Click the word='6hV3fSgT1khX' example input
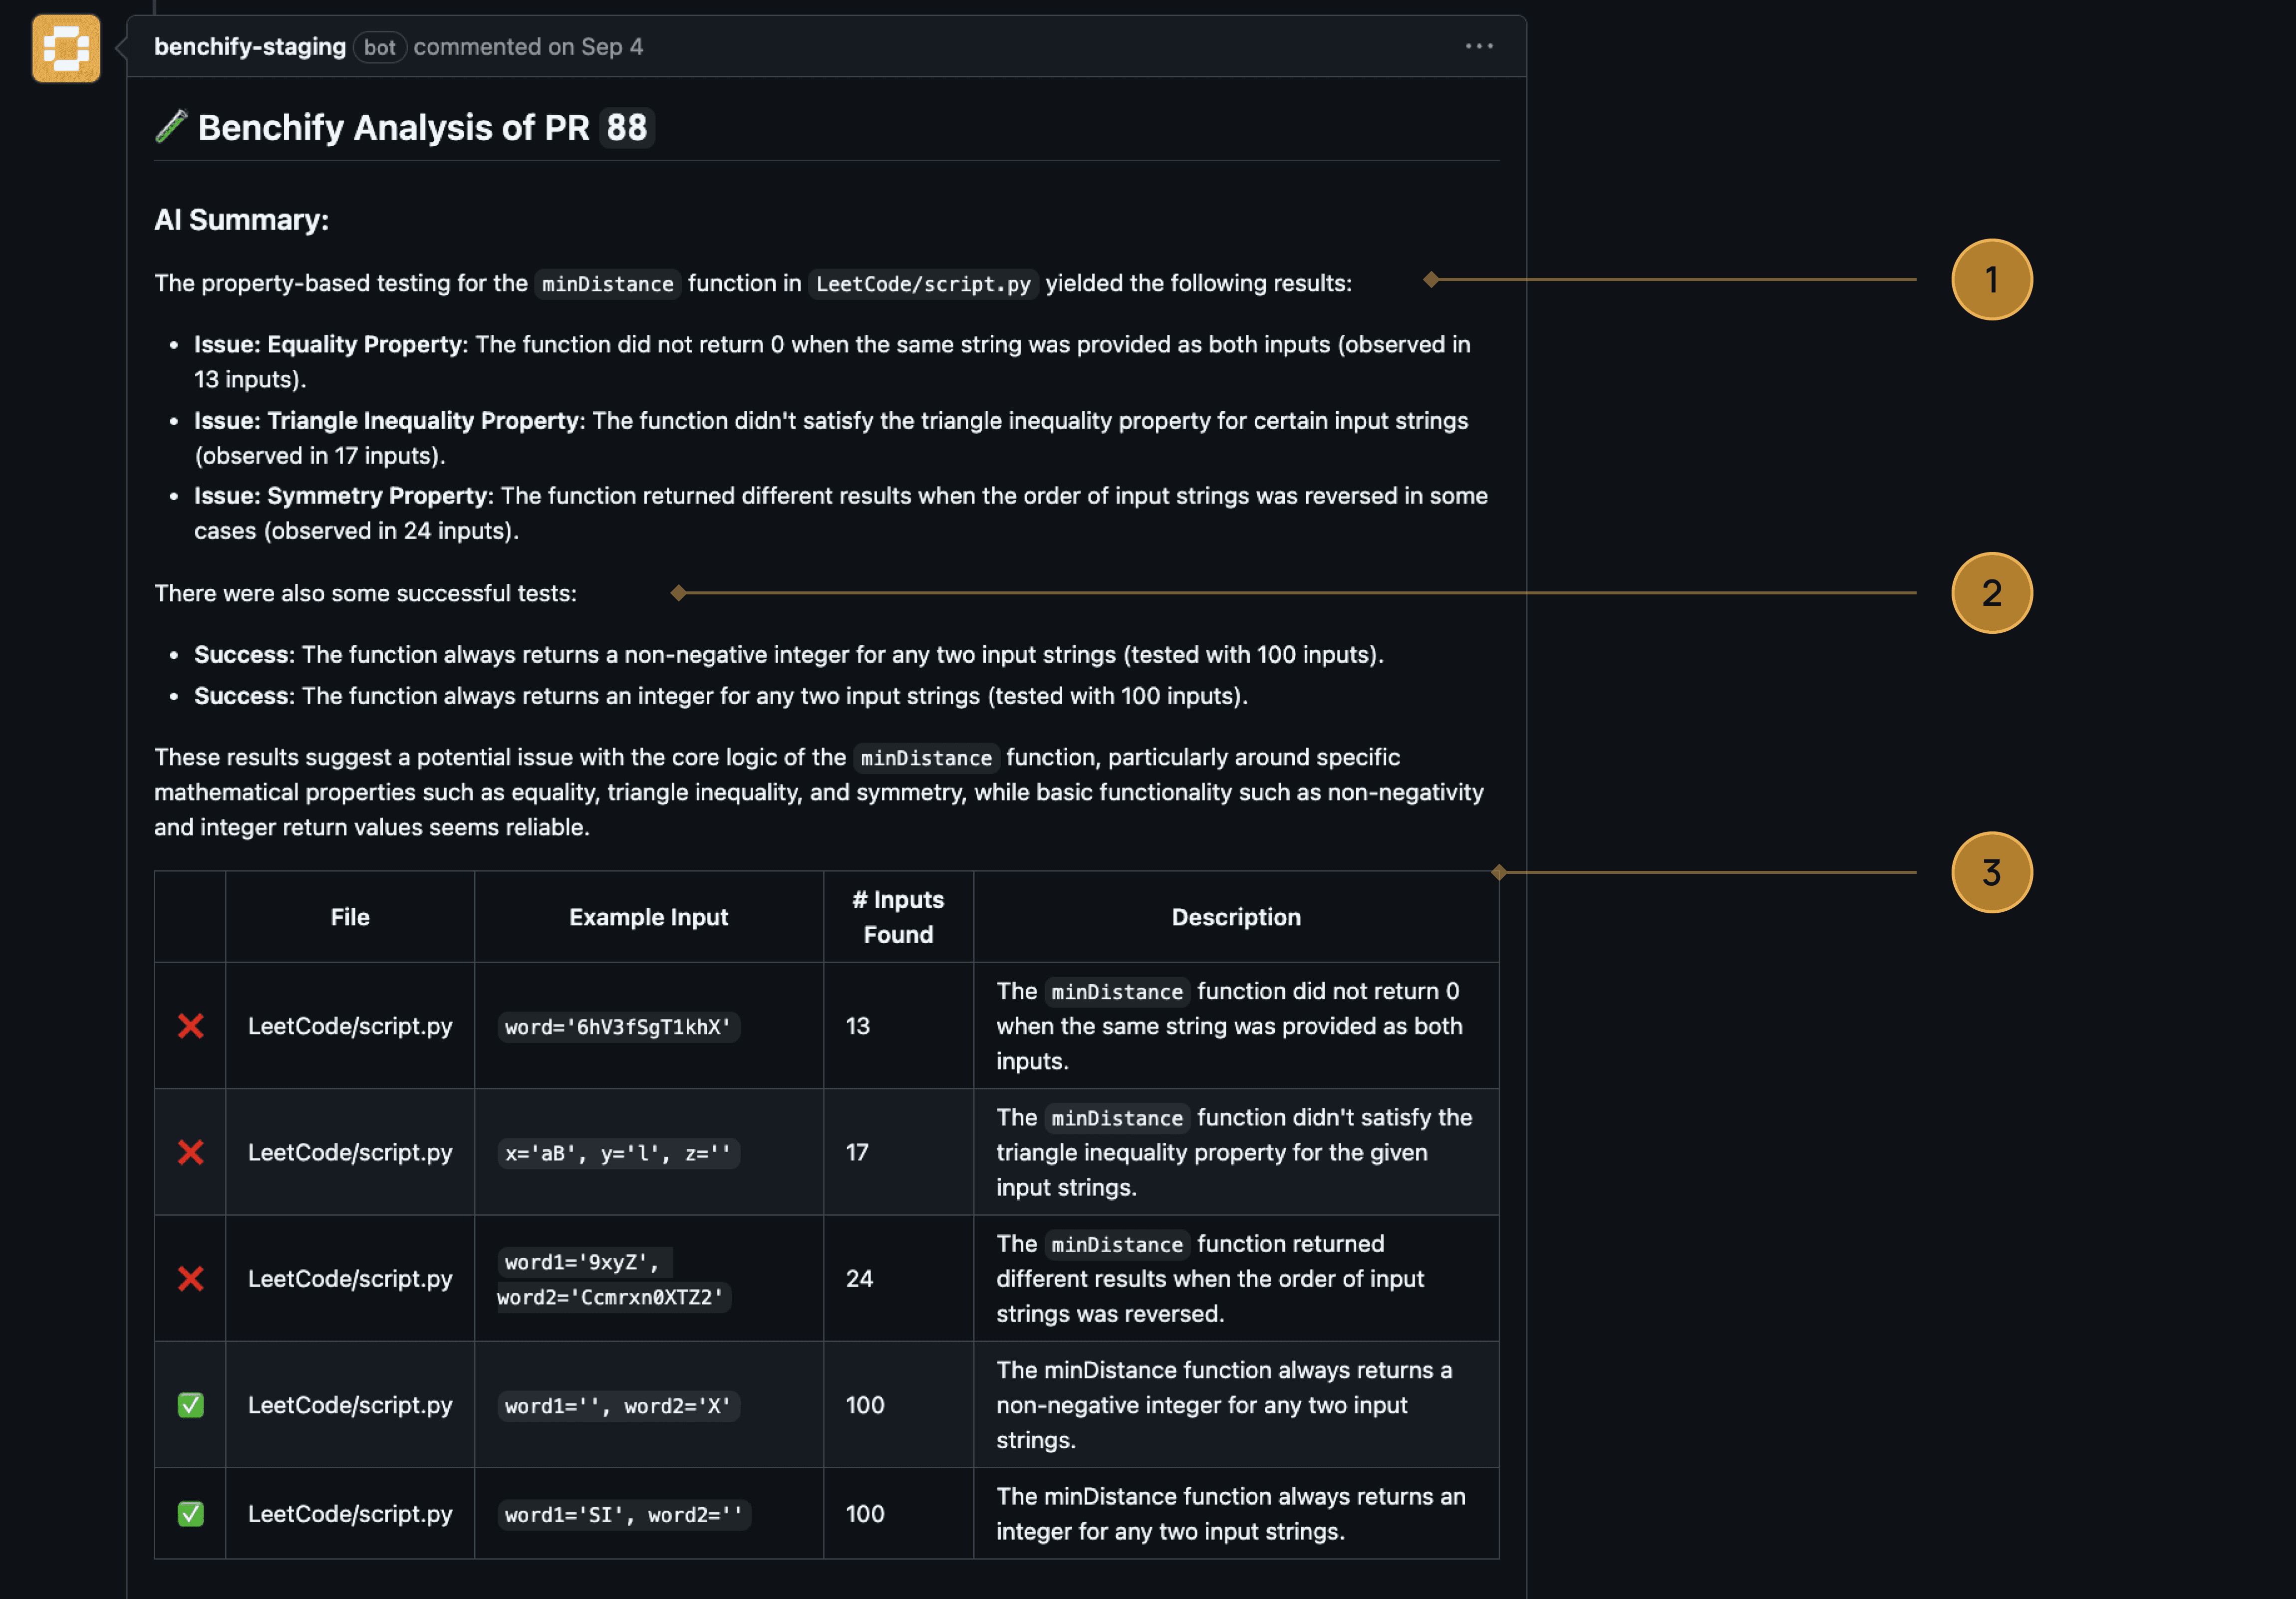Screen dimensions: 2296x1599 coord(617,1027)
